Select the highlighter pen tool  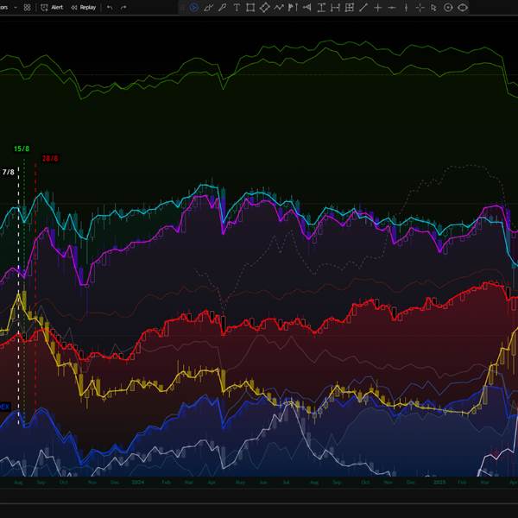point(223,7)
